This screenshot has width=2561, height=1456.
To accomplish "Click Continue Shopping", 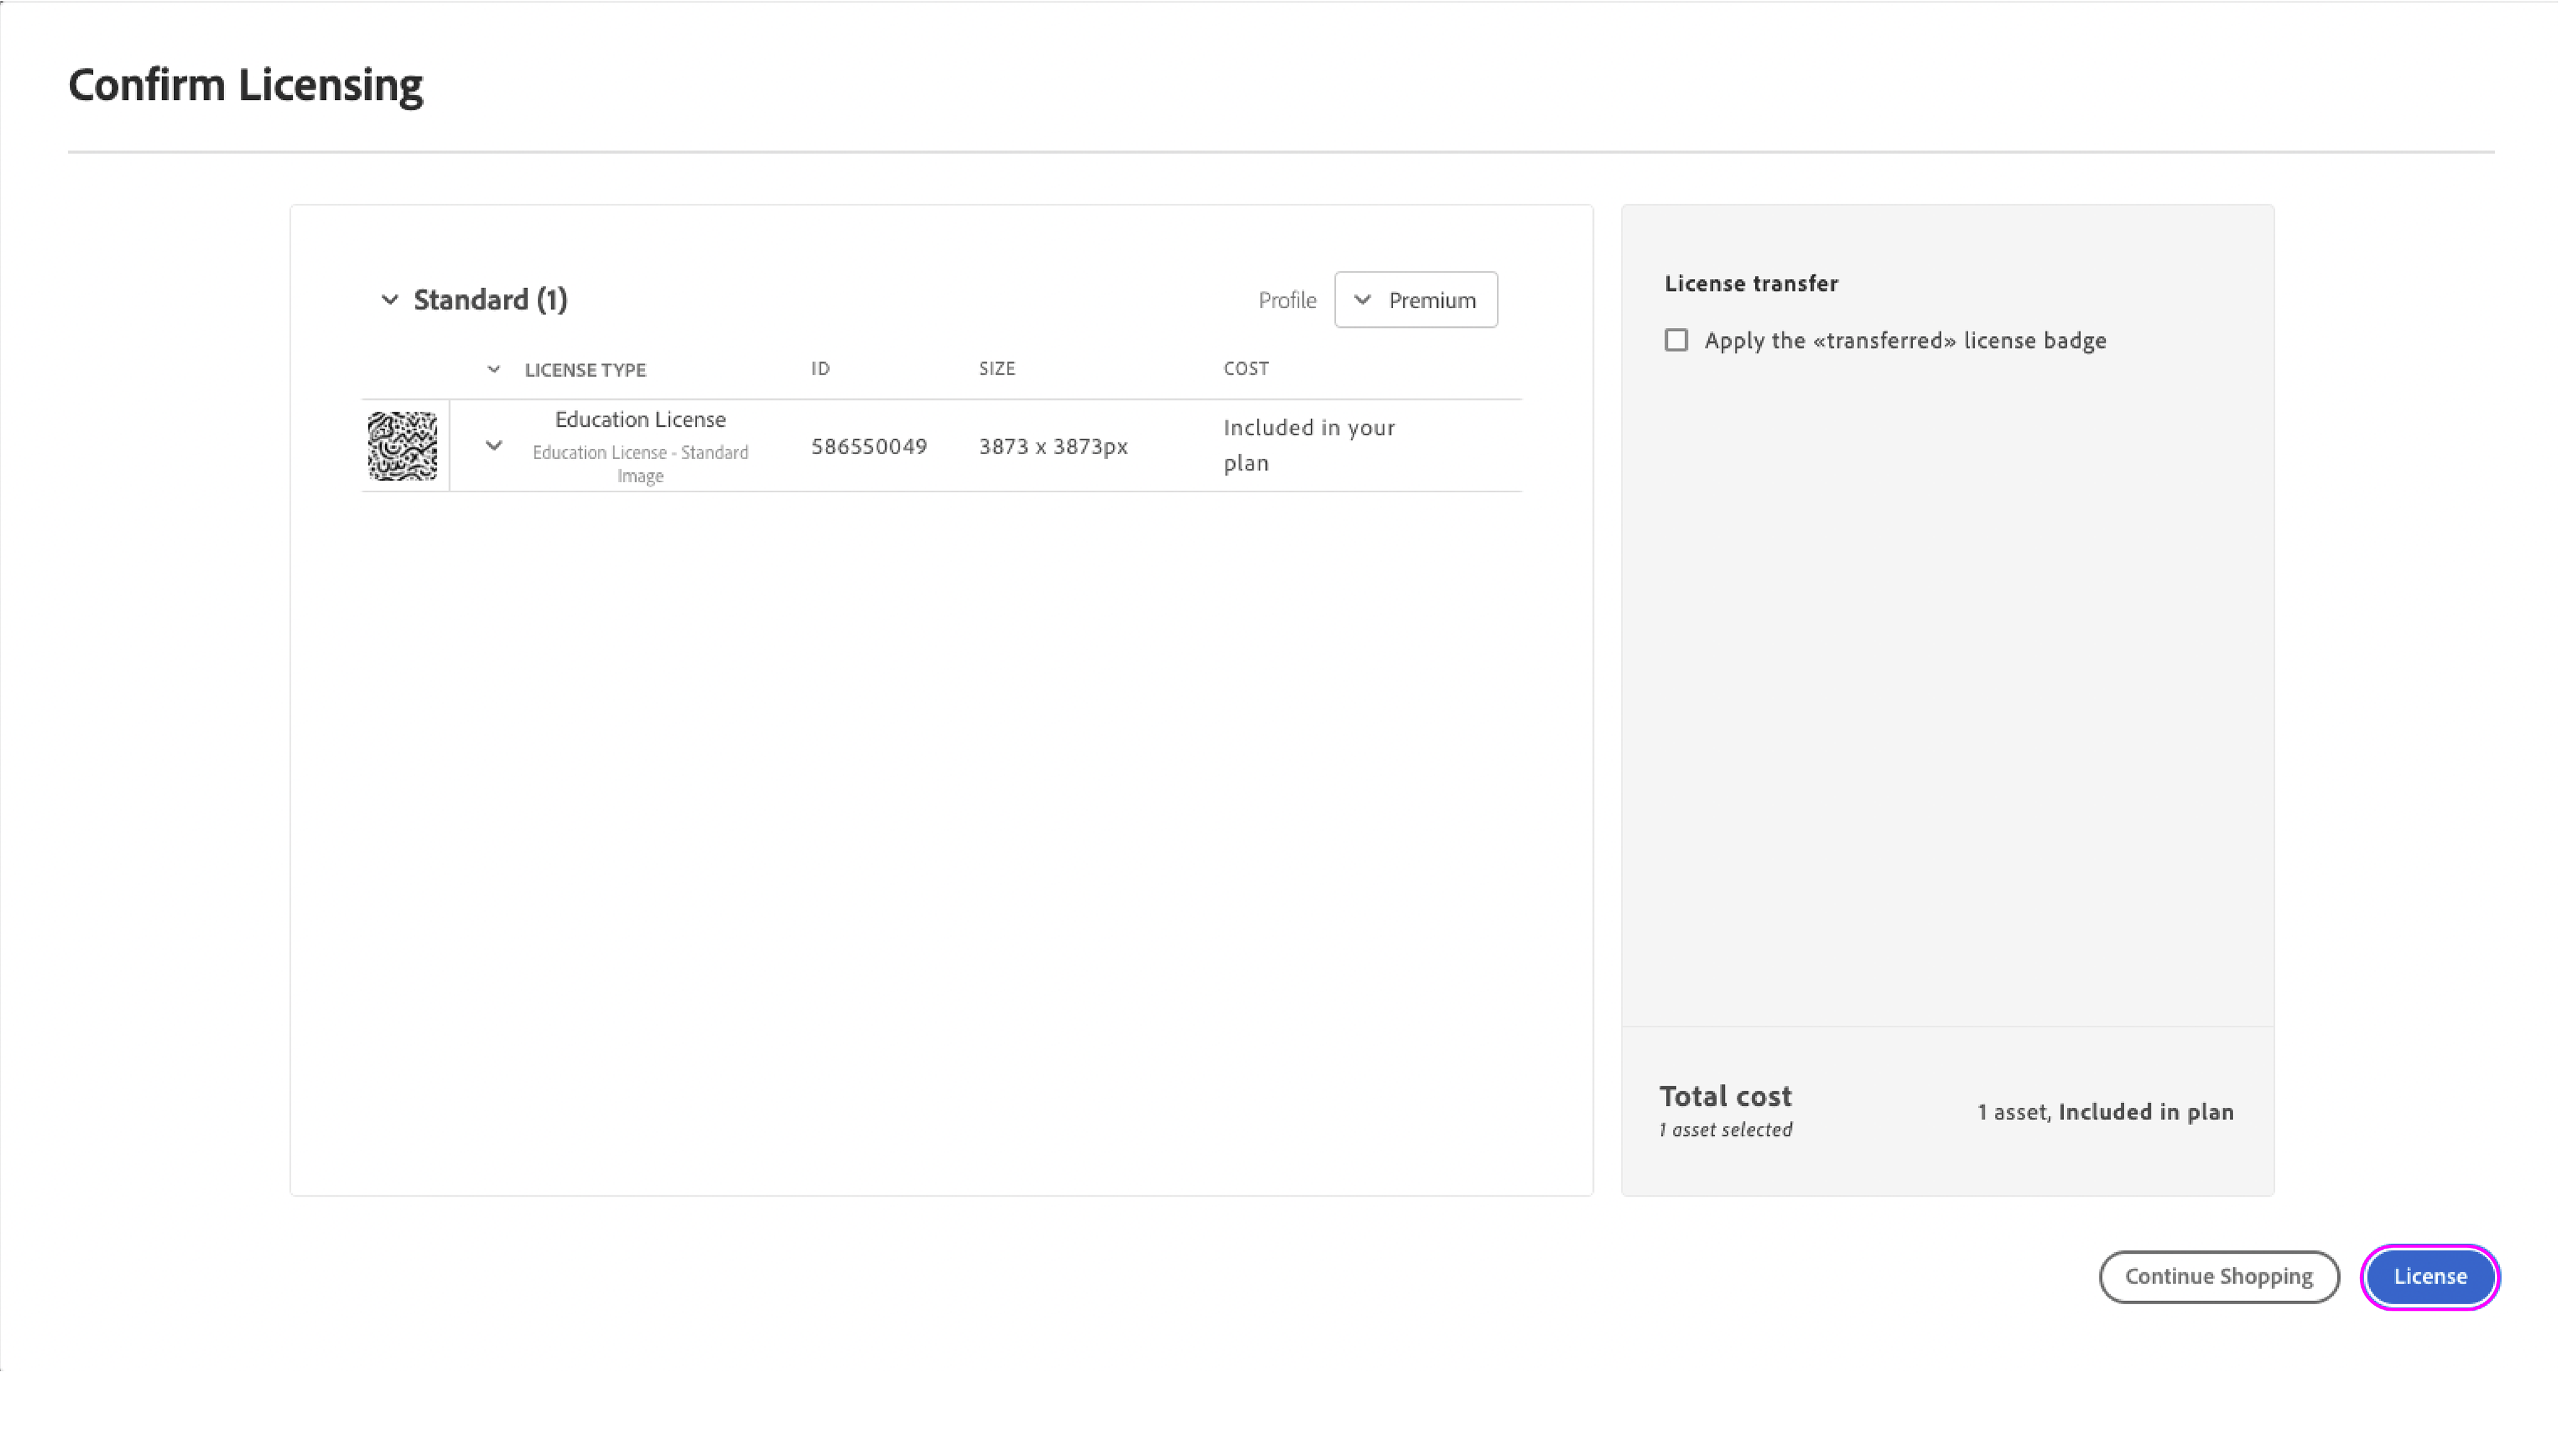I will click(x=2218, y=1276).
